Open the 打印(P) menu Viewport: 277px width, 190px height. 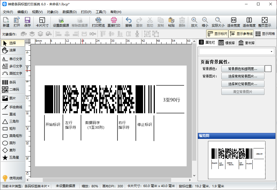click(x=86, y=12)
